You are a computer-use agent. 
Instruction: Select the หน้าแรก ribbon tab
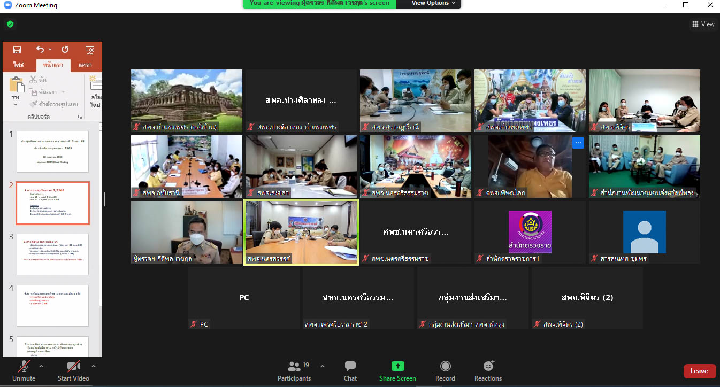click(x=53, y=65)
